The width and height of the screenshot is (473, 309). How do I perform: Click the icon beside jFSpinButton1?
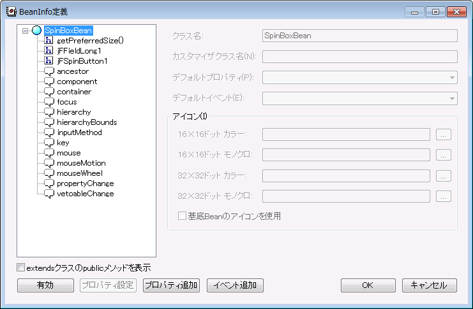(x=49, y=61)
